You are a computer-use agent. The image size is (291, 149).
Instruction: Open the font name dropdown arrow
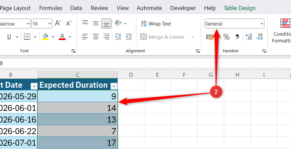click(x=28, y=24)
